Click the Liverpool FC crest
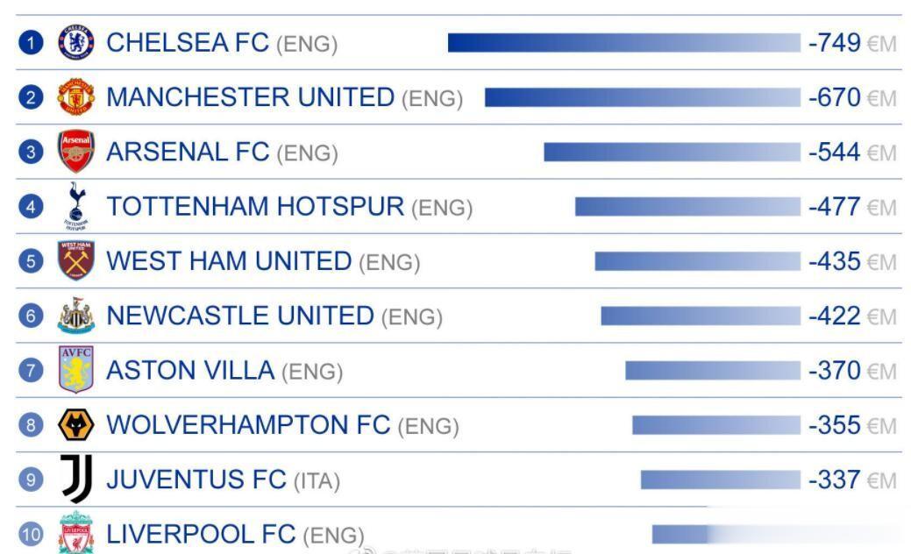The image size is (911, 554). coord(76,532)
